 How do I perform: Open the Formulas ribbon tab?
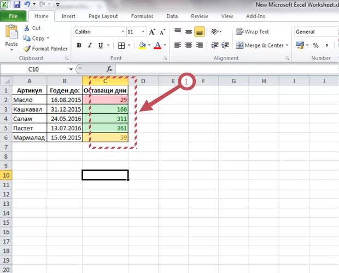pyautogui.click(x=142, y=16)
